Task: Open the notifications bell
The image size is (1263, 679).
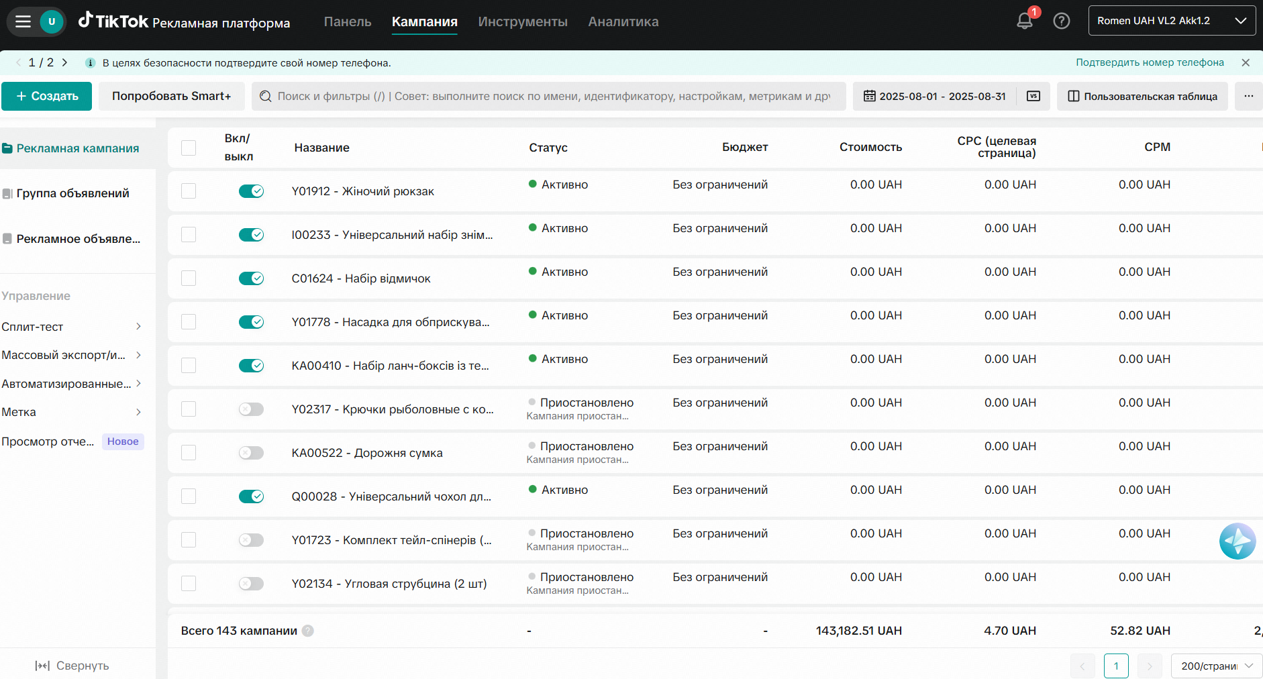Action: pos(1025,21)
